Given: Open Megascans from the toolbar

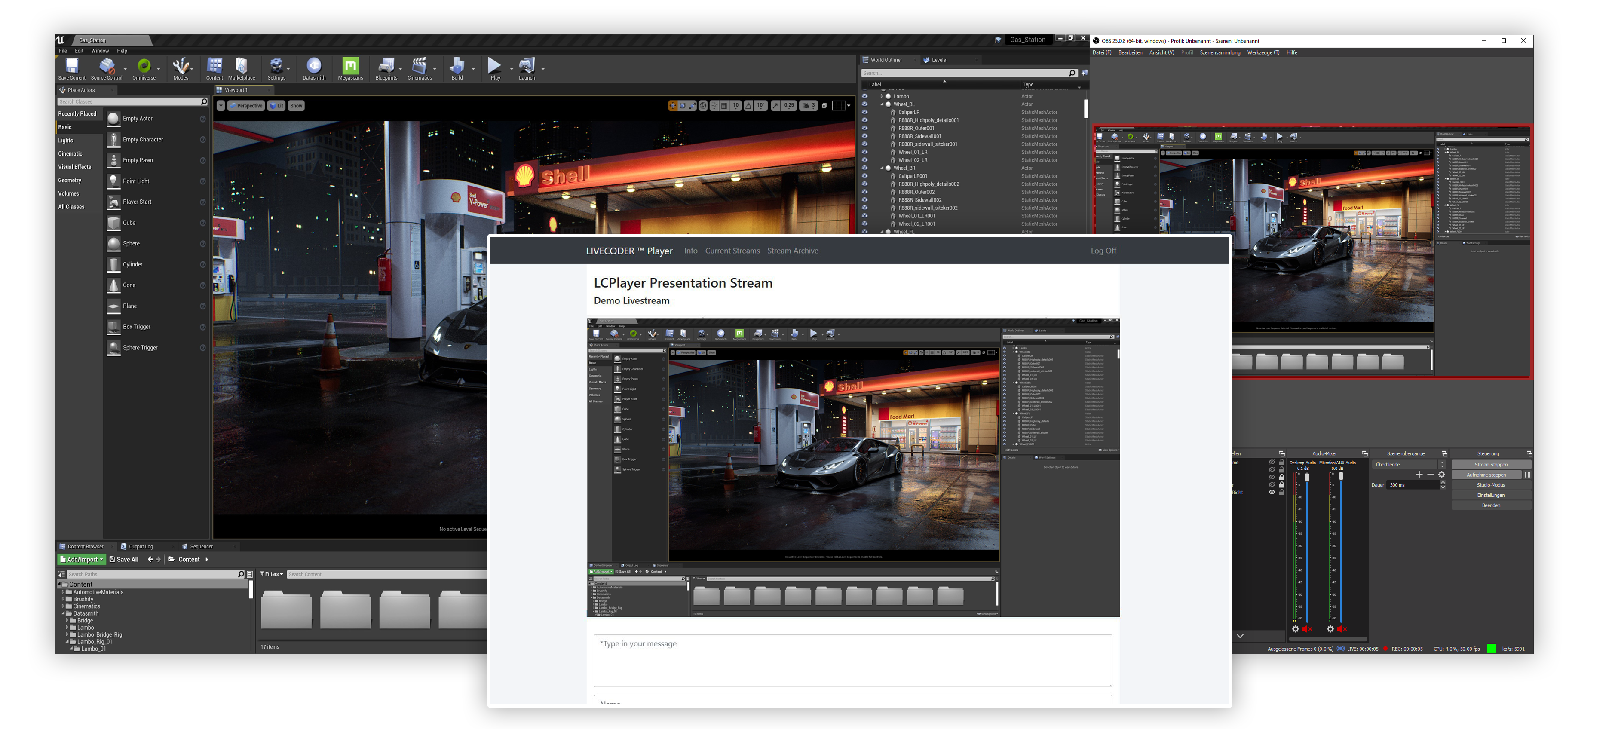Looking at the screenshot, I should [x=350, y=69].
